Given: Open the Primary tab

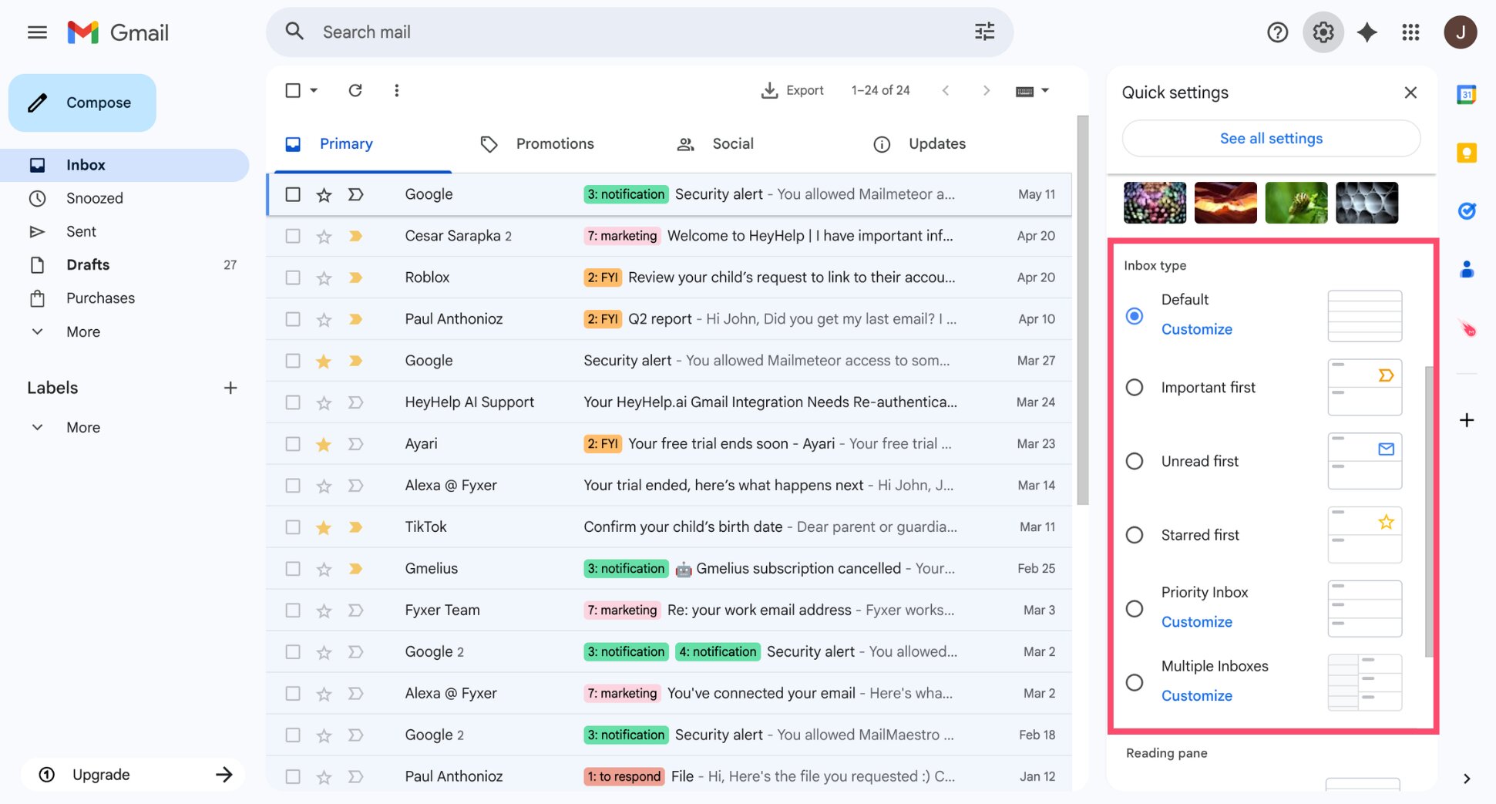Looking at the screenshot, I should coord(362,144).
